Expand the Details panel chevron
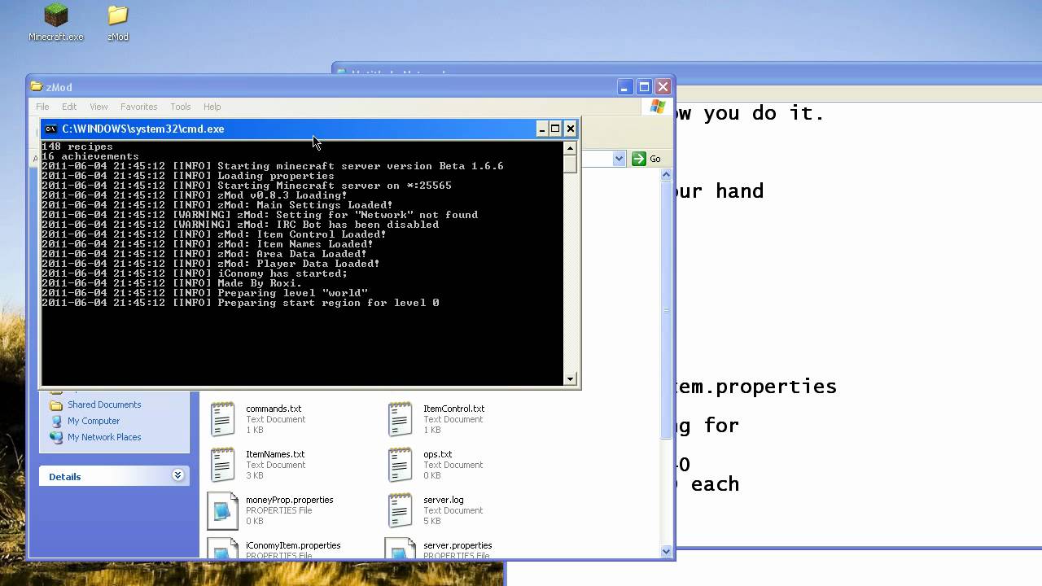Screen dimensions: 1042x586 pyautogui.click(x=177, y=476)
